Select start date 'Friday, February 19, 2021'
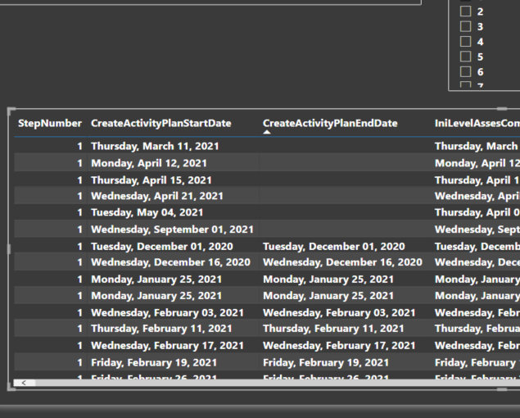Screen dimensions: 520x418 coord(154,362)
